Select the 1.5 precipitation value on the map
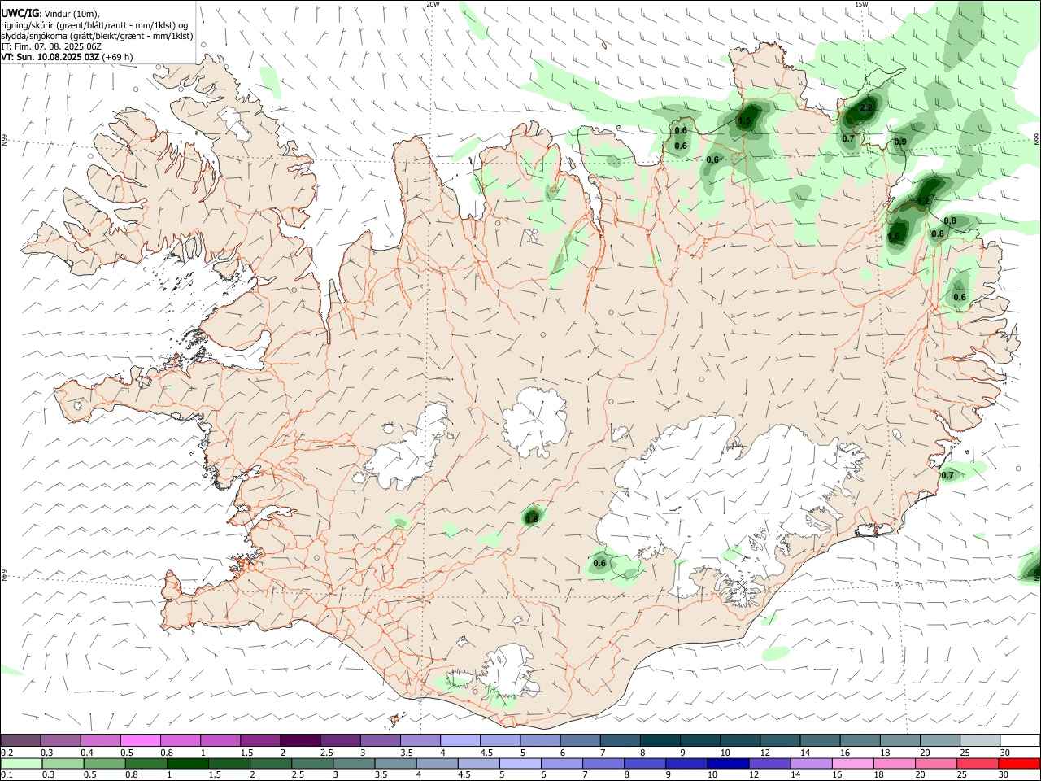 pos(744,121)
